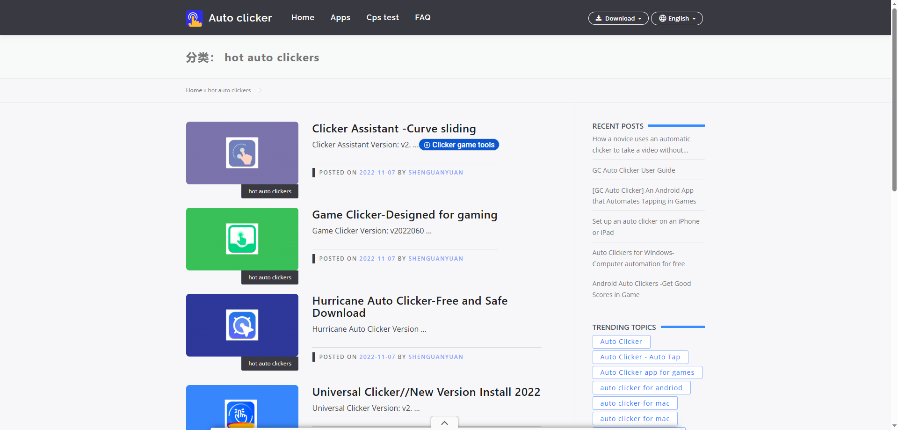
Task: Select the Auto Clicker trending topic tag
Action: pyautogui.click(x=621, y=342)
